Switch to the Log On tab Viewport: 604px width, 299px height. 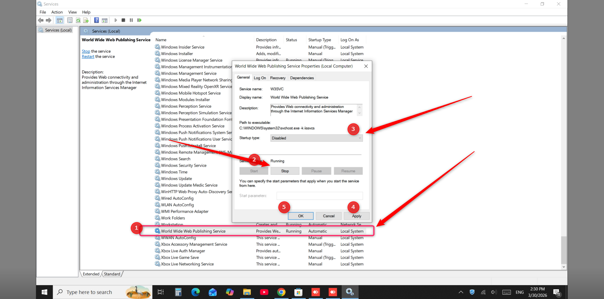tap(260, 78)
